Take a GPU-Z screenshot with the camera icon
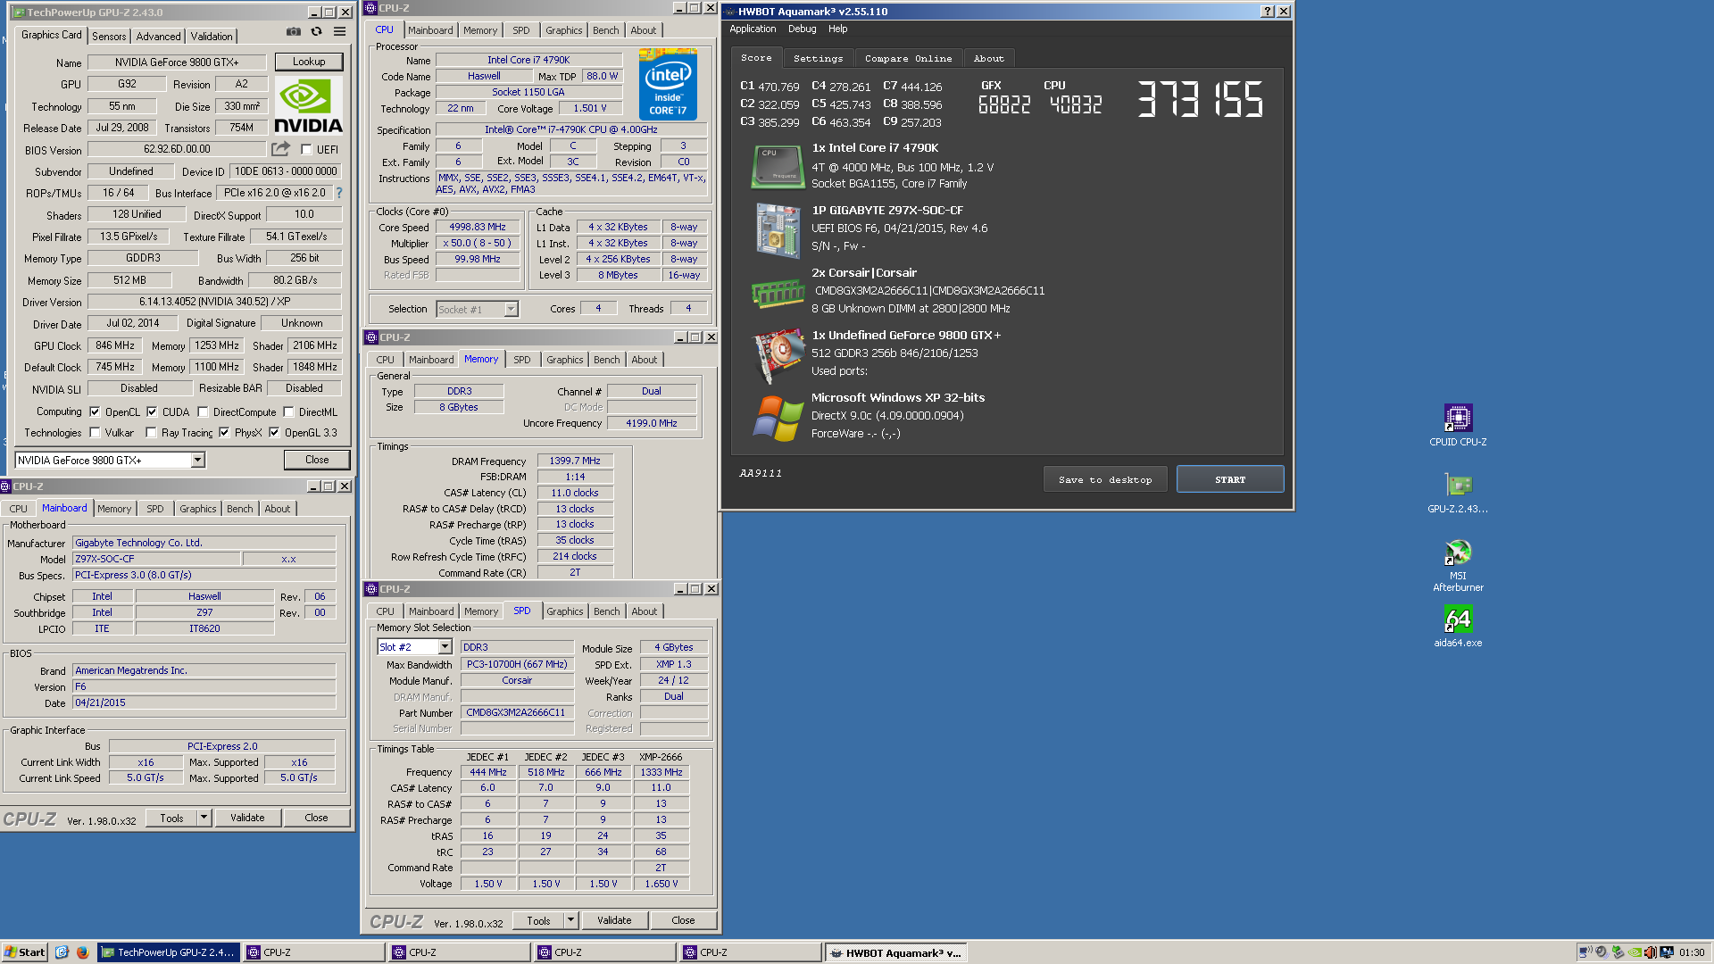 tap(293, 31)
